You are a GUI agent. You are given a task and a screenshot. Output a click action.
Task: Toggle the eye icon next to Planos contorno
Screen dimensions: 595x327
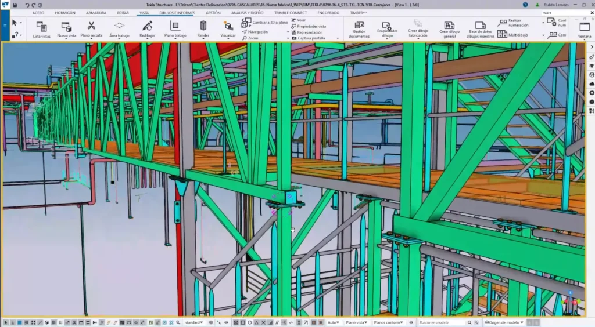(x=411, y=322)
